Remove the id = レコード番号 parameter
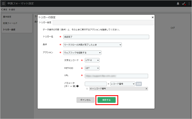The height and width of the screenshot is (119, 192). 146,89
